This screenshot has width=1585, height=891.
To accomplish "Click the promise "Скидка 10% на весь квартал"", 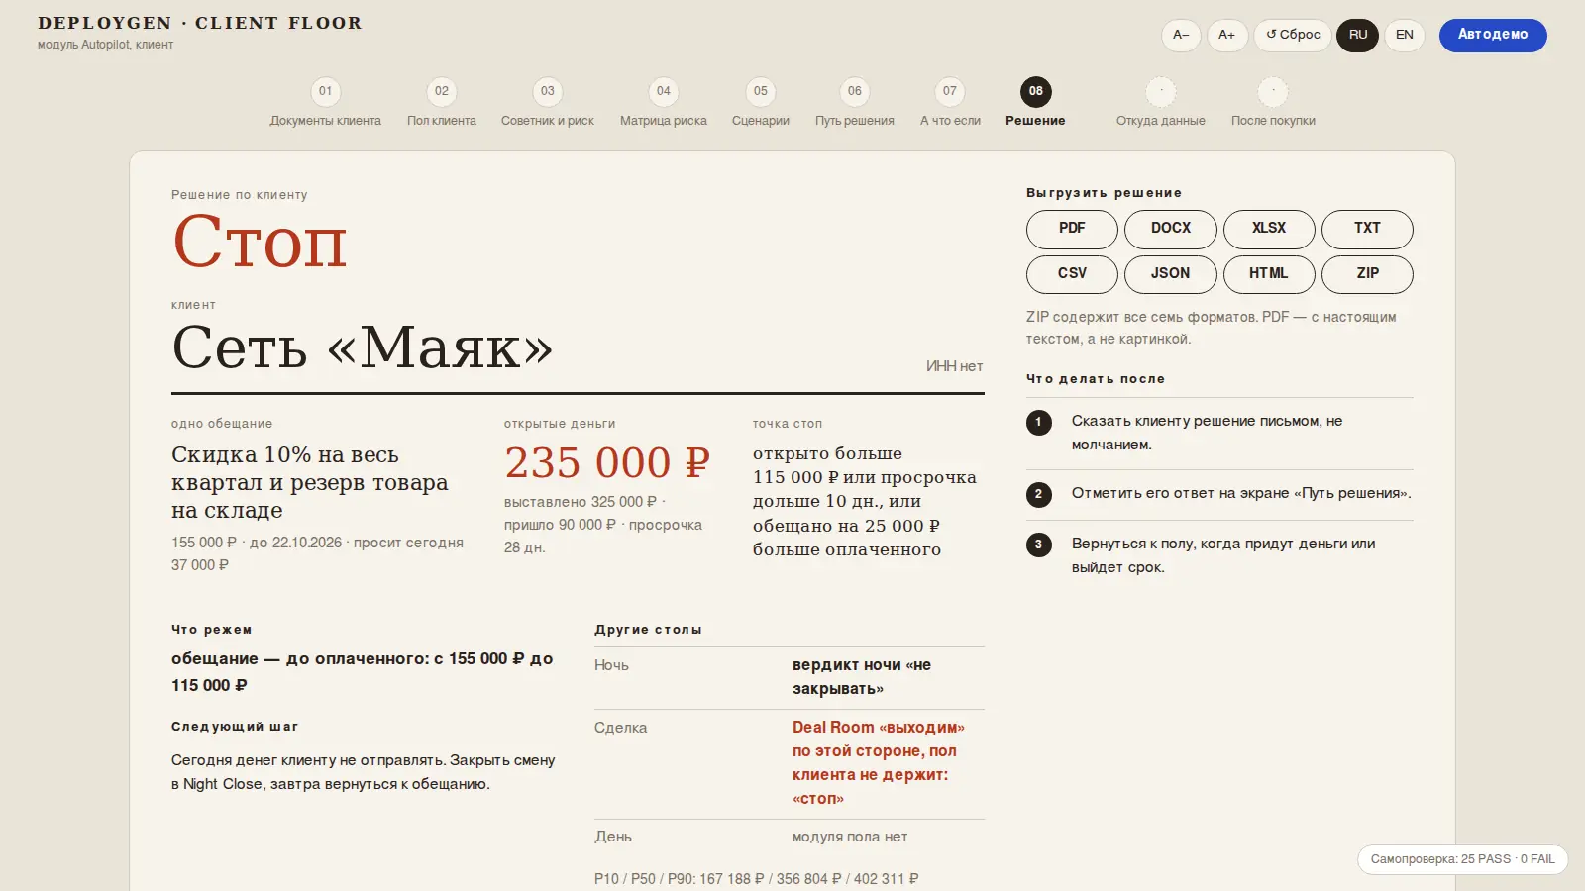I will pos(310,483).
